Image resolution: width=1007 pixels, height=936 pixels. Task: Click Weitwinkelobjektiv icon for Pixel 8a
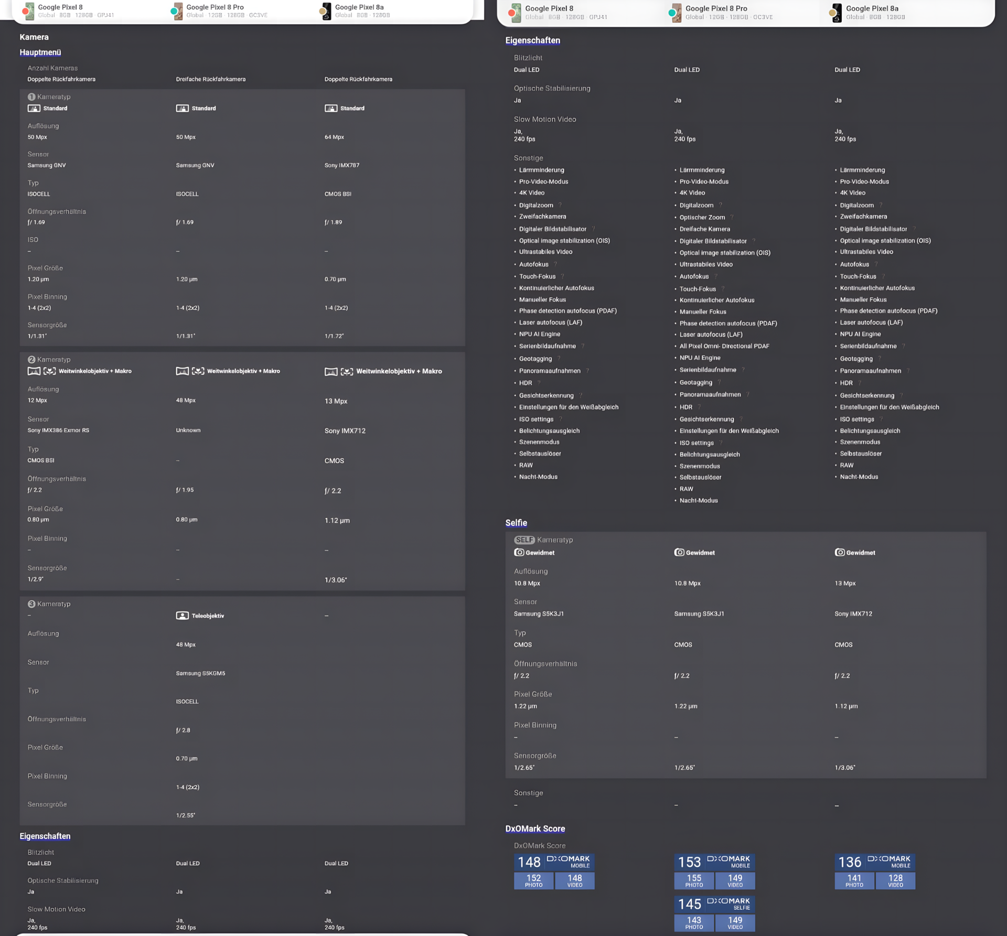[331, 371]
